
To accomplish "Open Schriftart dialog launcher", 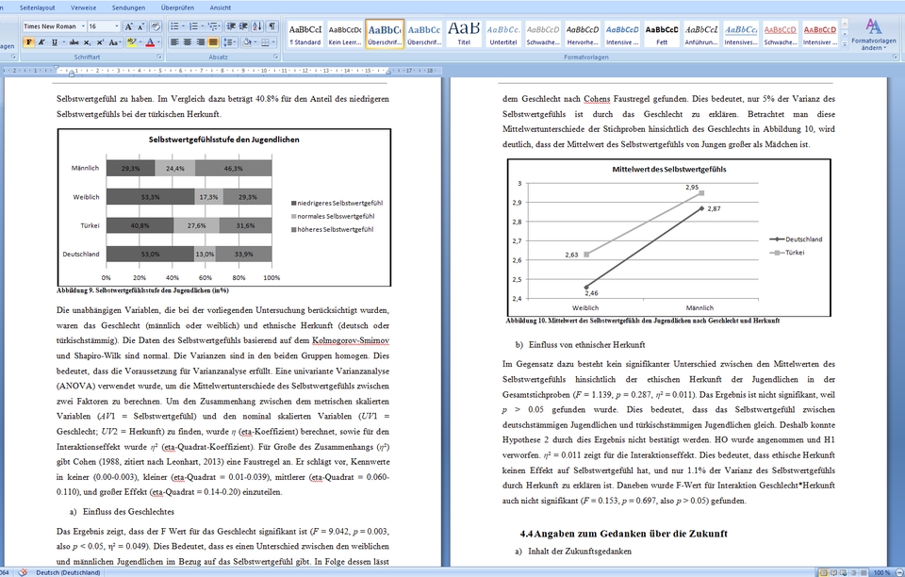I will 158,57.
